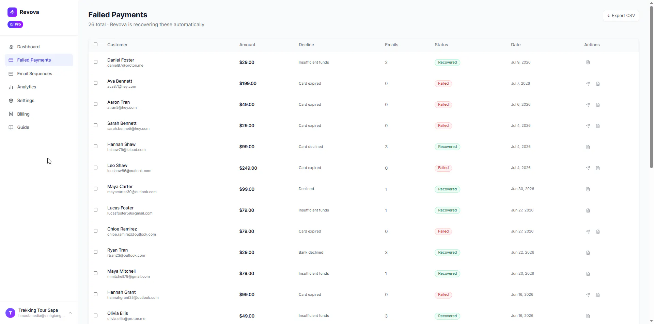654x324 pixels.
Task: Send recovery email to Aaron Tran
Action: (588, 105)
